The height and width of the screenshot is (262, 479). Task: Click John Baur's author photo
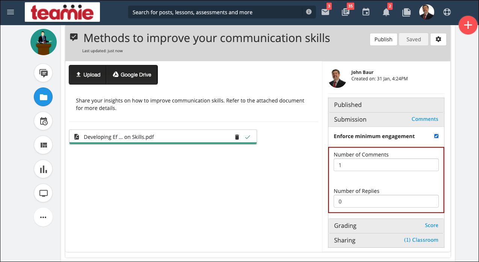click(337, 78)
